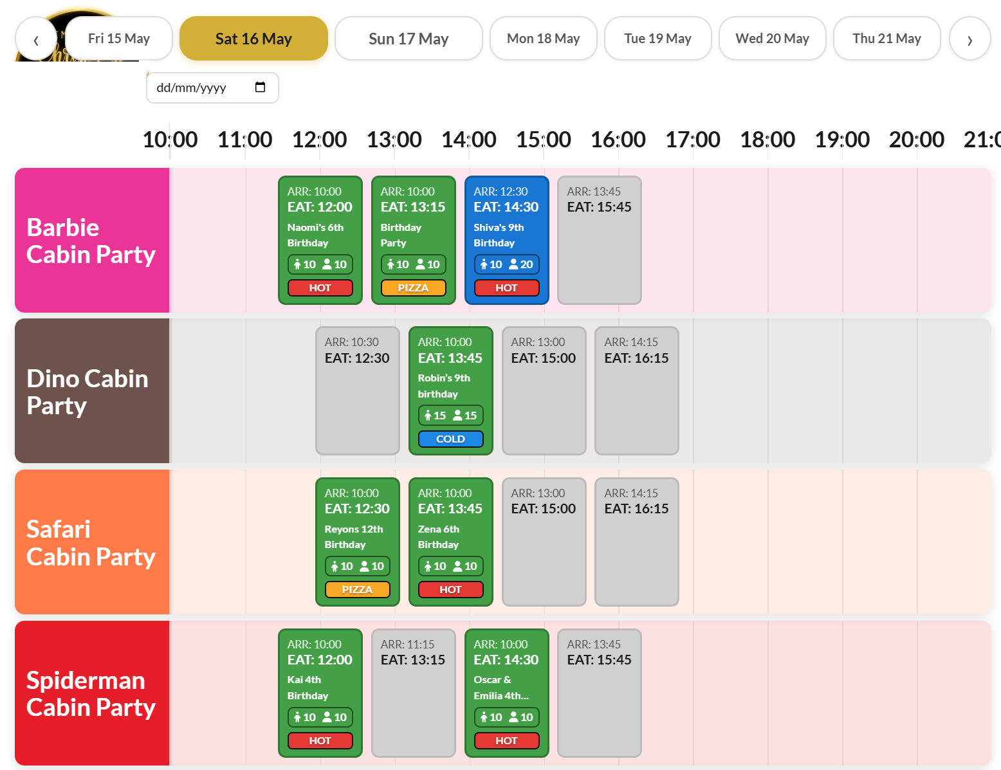Open Kai 4th Birthday booking
The height and width of the screenshot is (770, 1001).
tap(320, 693)
